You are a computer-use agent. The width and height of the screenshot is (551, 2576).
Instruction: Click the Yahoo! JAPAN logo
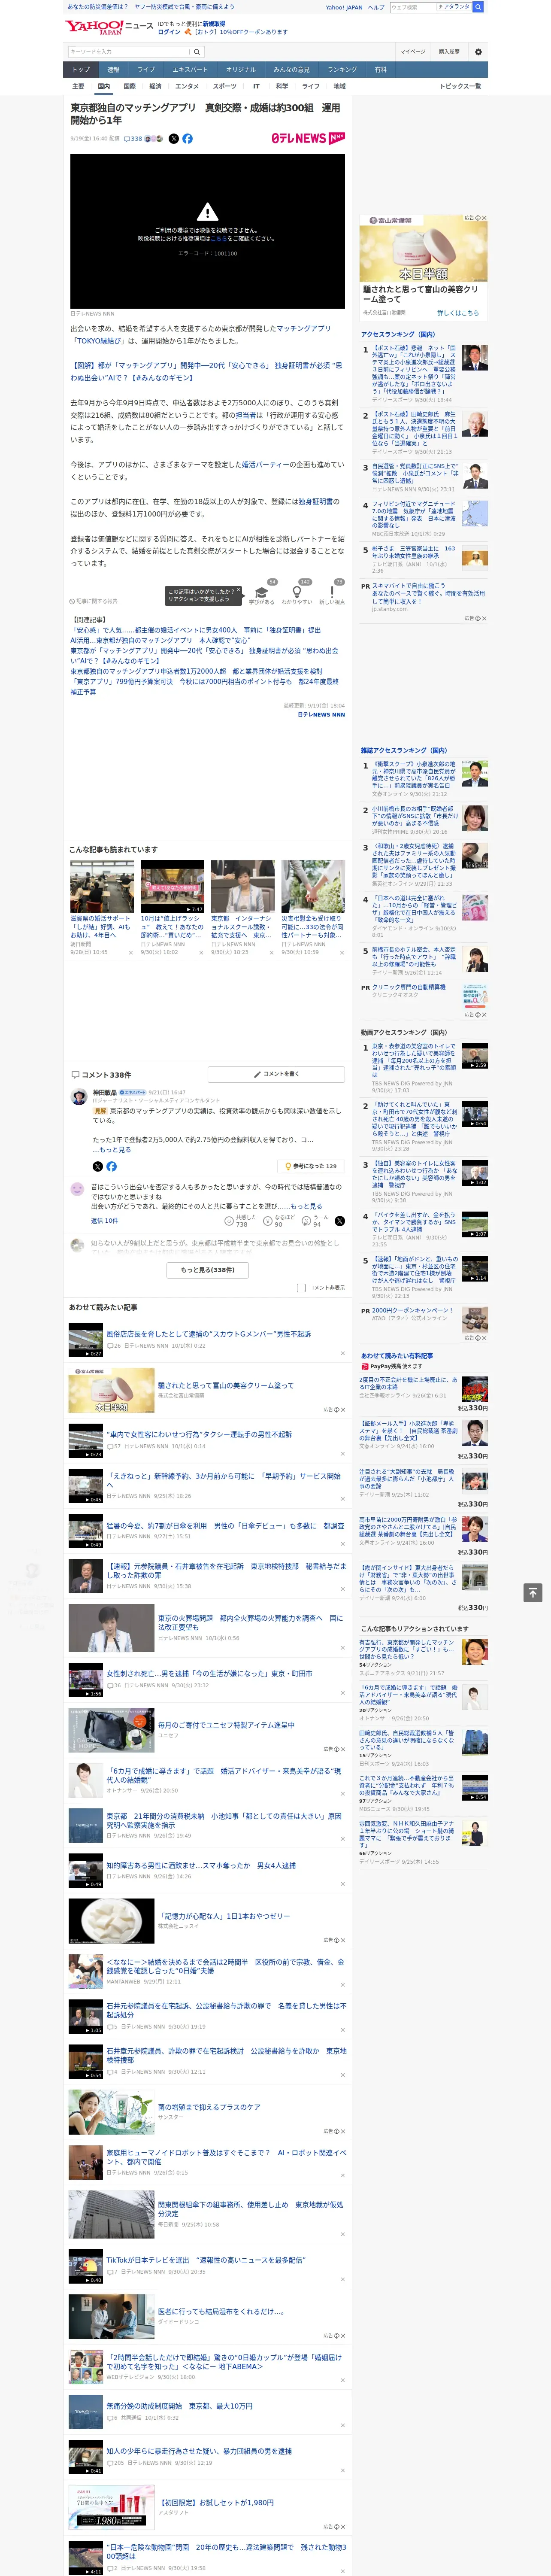click(x=95, y=27)
